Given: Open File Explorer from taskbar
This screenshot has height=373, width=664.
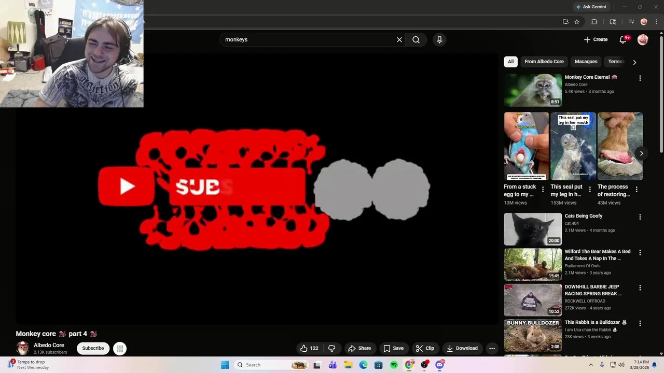Looking at the screenshot, I should pyautogui.click(x=348, y=365).
